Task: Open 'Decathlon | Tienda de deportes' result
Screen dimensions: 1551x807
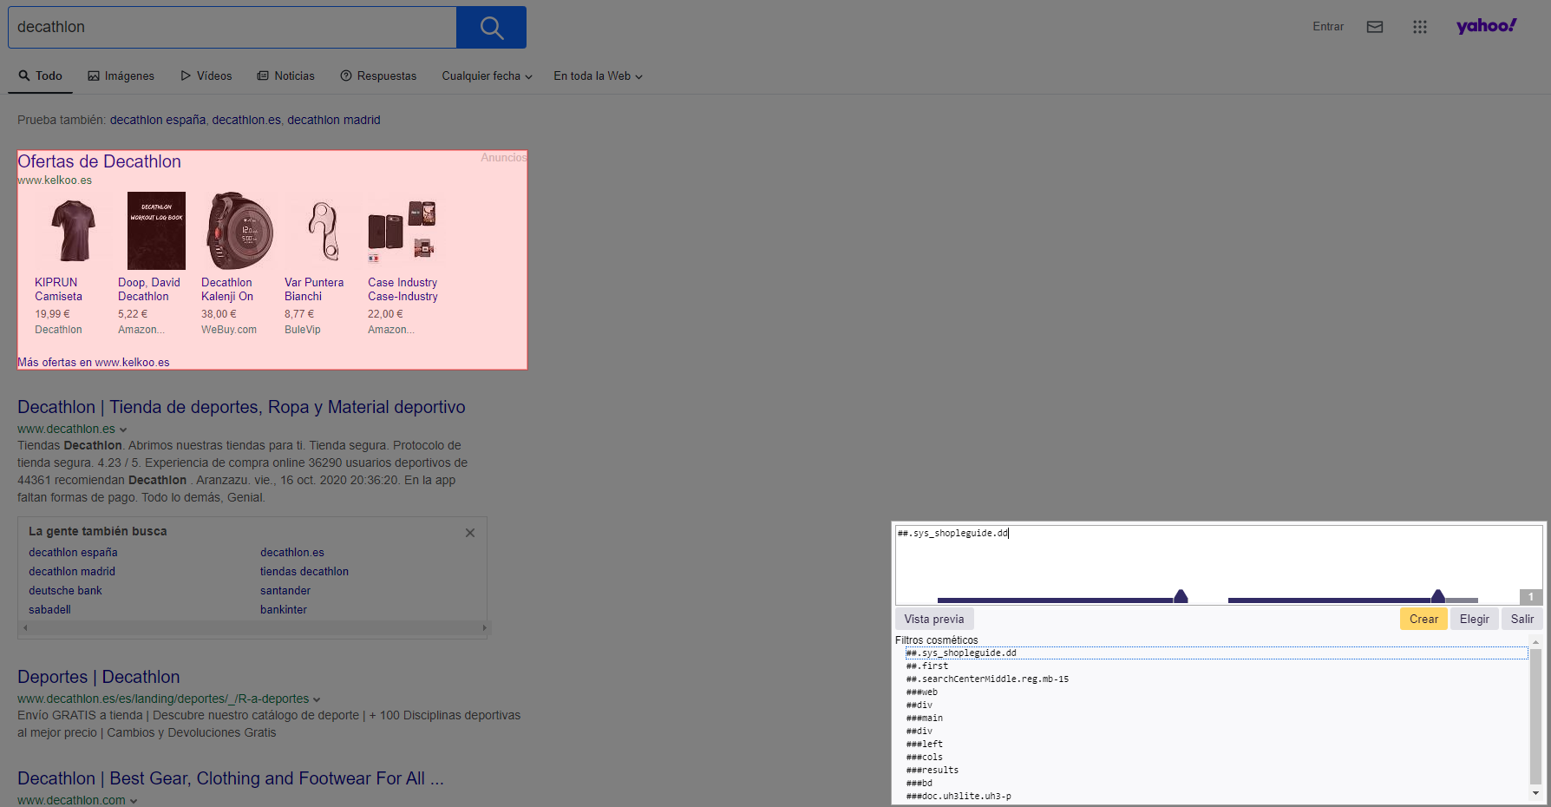Action: (241, 407)
